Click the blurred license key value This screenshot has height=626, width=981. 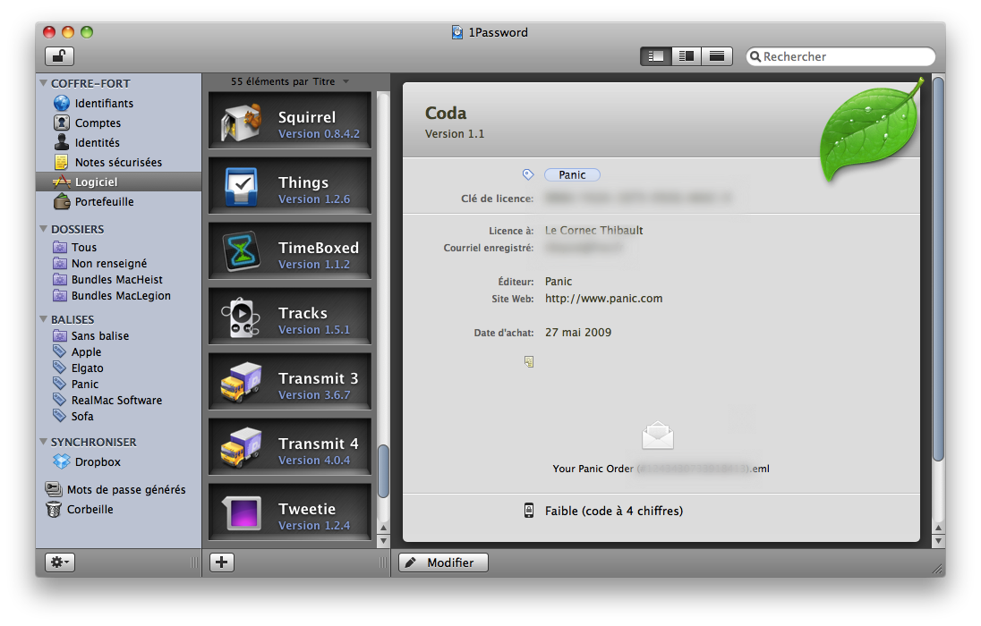pyautogui.click(x=637, y=199)
